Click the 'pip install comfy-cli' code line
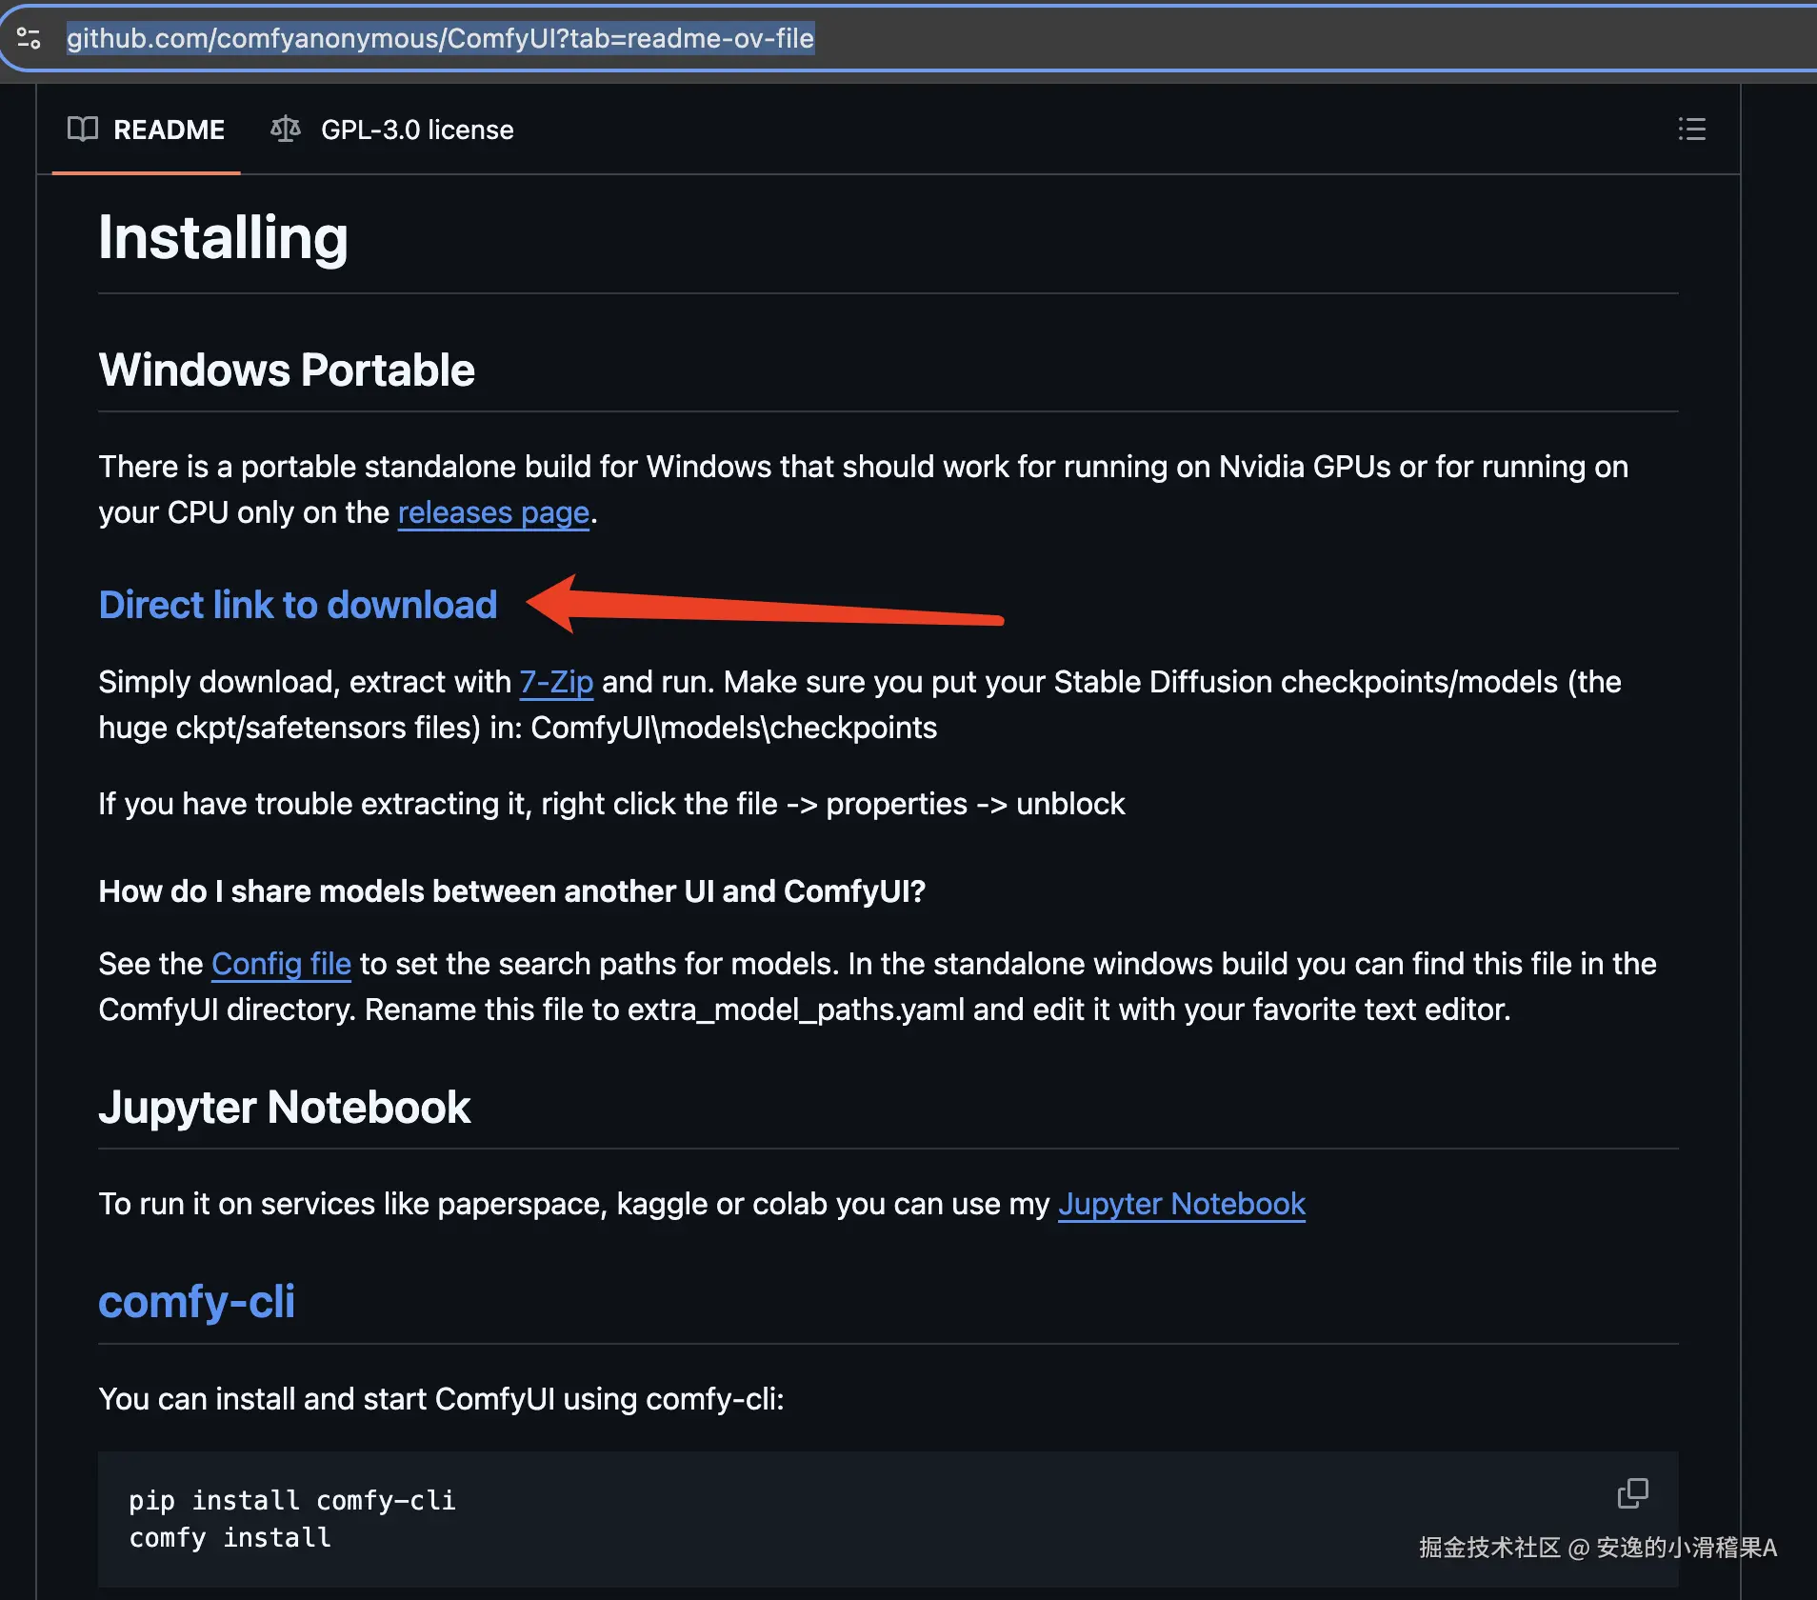 (x=292, y=1501)
